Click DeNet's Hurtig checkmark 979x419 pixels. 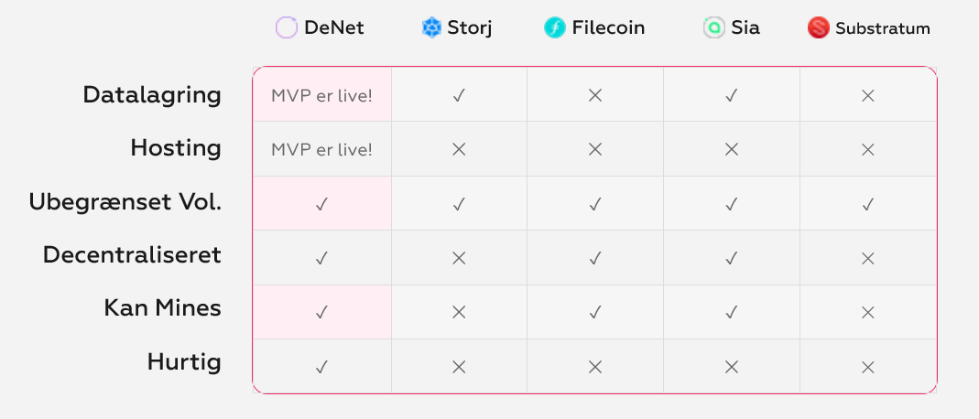coord(321,367)
